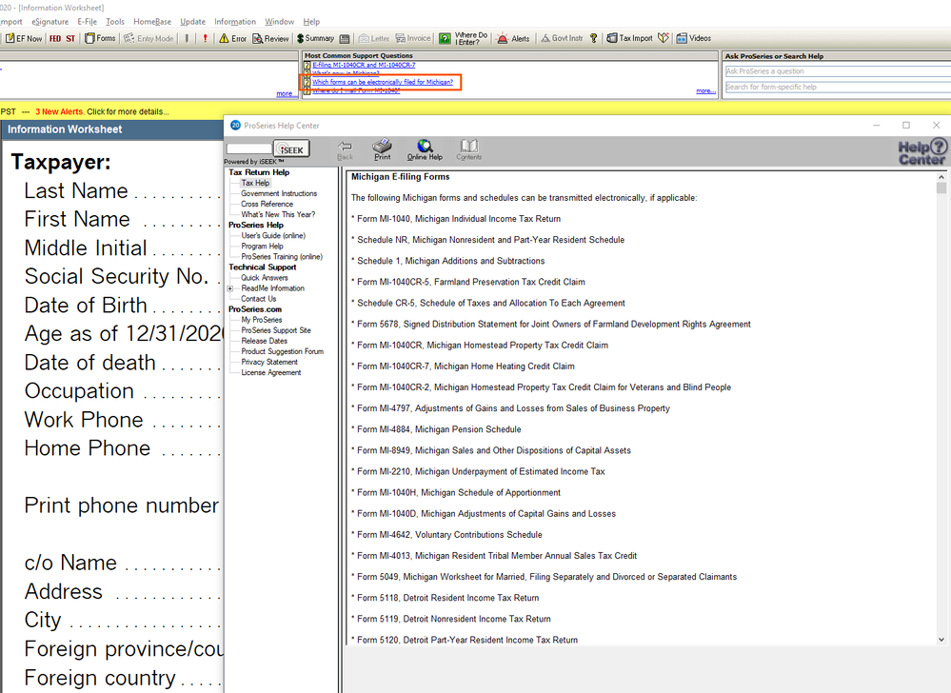This screenshot has width=951, height=693.
Task: Click the help content scrollbar down arrow
Action: pos(941,640)
